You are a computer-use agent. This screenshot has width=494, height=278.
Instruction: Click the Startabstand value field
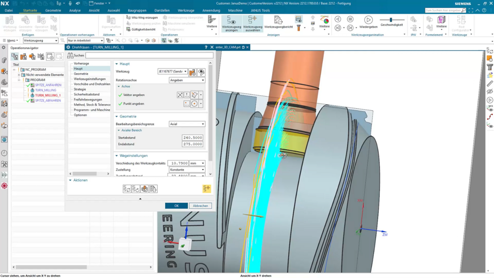click(192, 138)
